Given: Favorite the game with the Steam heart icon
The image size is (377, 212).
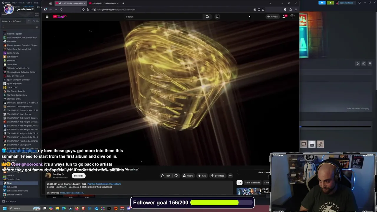Looking at the screenshot, I should [x=370, y=64].
